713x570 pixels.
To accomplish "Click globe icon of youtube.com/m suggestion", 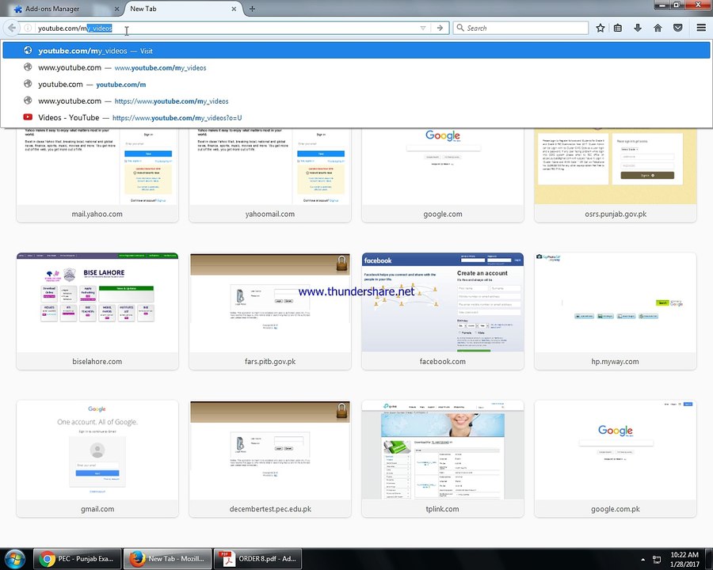I will [x=28, y=84].
